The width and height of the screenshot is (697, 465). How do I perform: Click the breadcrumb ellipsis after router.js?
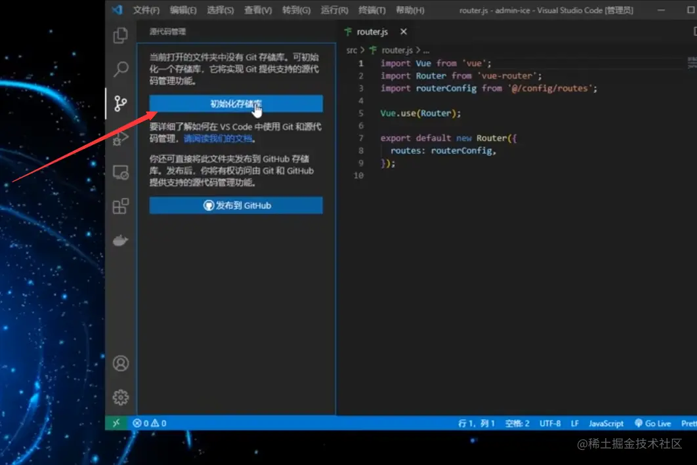[427, 51]
